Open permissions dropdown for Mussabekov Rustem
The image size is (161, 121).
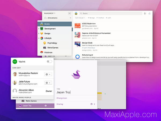[48, 74]
